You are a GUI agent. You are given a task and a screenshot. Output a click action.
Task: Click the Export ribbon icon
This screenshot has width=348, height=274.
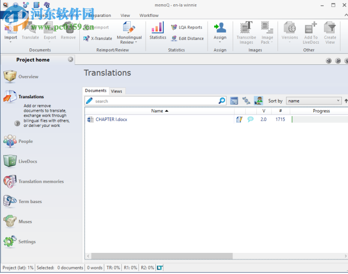(x=49, y=28)
